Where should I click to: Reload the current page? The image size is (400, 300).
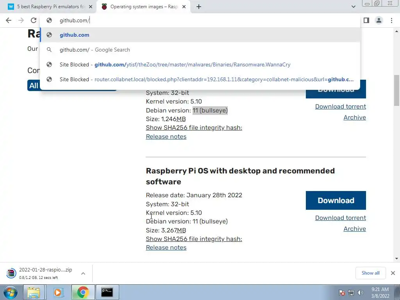[x=34, y=20]
